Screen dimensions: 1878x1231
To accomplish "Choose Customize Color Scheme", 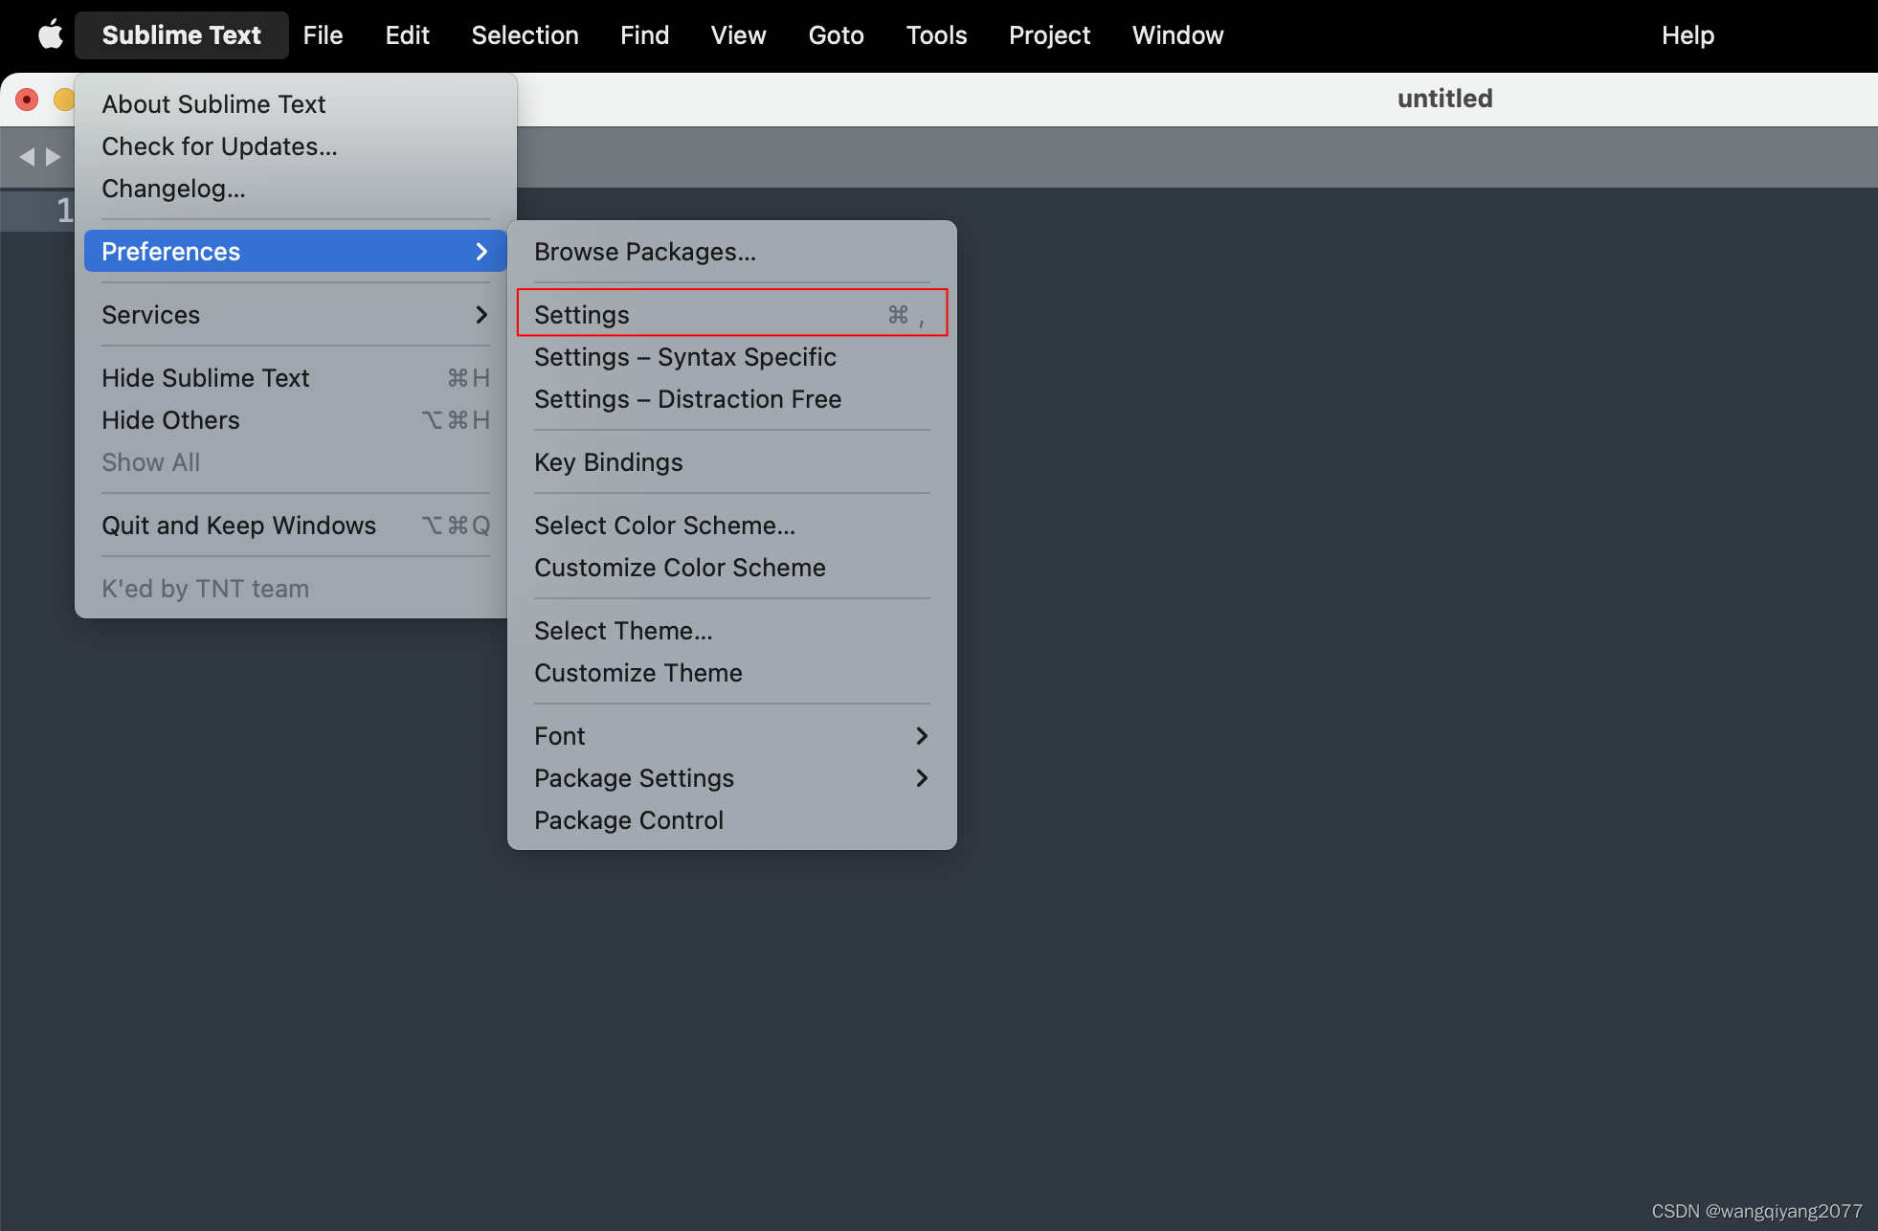I will (x=732, y=567).
